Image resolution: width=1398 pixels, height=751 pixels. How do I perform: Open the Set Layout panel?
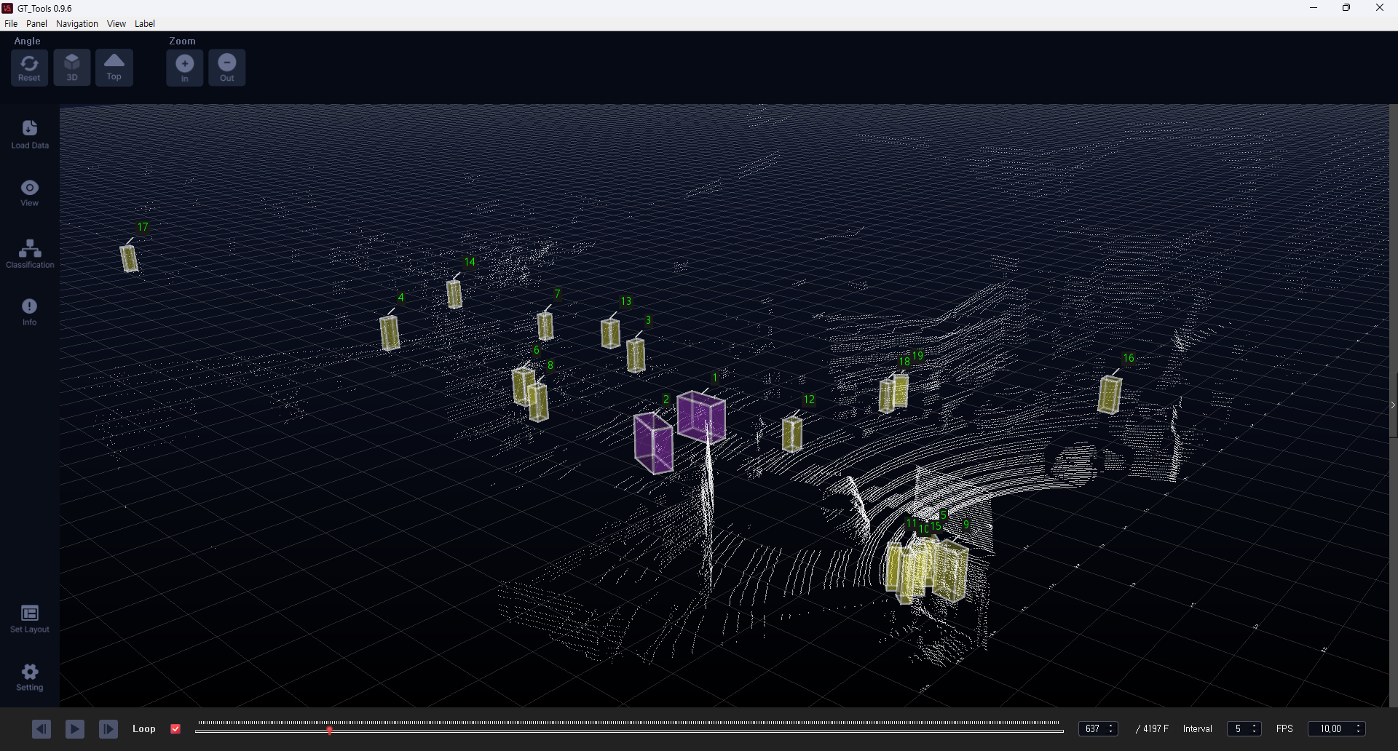pyautogui.click(x=30, y=619)
